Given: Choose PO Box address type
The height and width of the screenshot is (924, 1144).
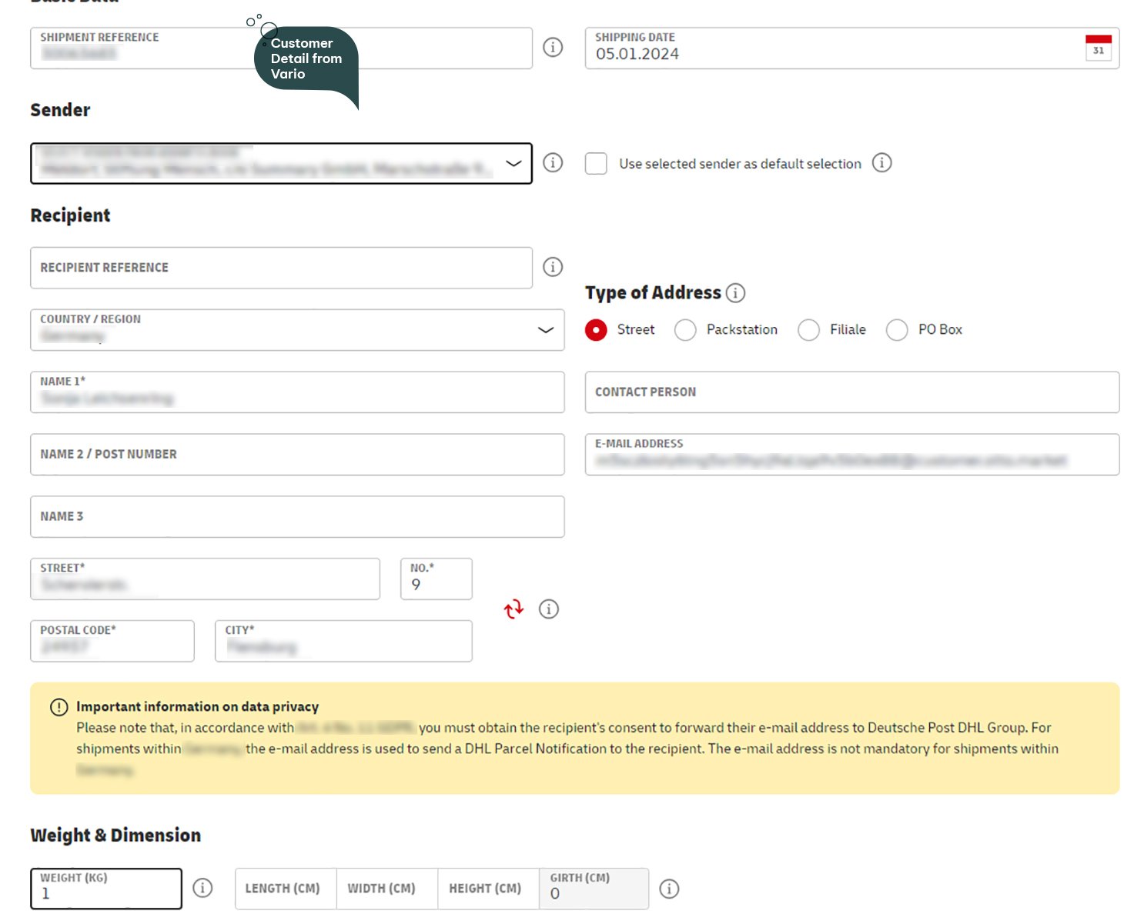Looking at the screenshot, I should 897,330.
